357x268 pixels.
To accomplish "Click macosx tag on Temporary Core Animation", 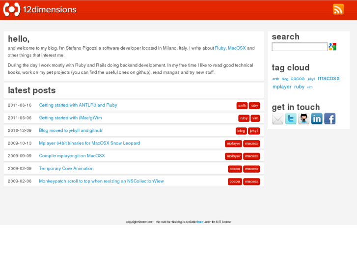I will (x=251, y=169).
